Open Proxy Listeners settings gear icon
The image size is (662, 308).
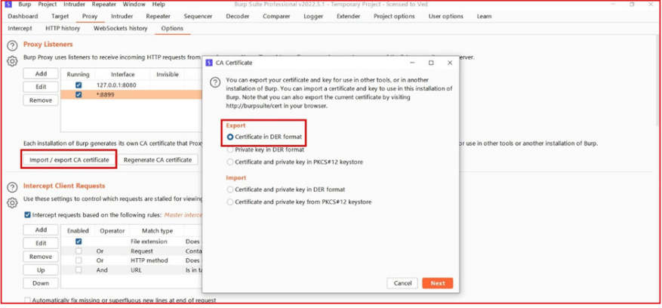pyautogui.click(x=12, y=61)
